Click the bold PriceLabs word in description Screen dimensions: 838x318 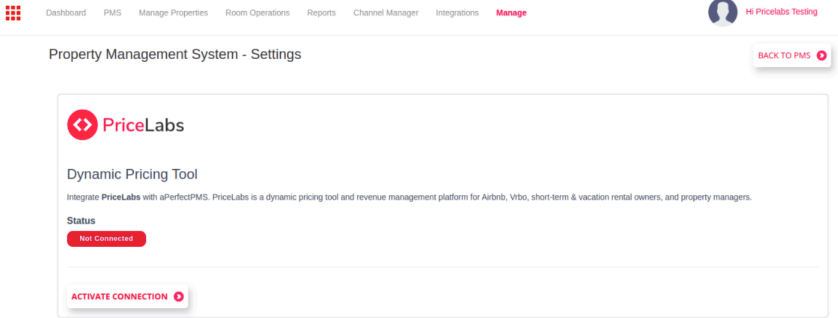[x=121, y=197]
